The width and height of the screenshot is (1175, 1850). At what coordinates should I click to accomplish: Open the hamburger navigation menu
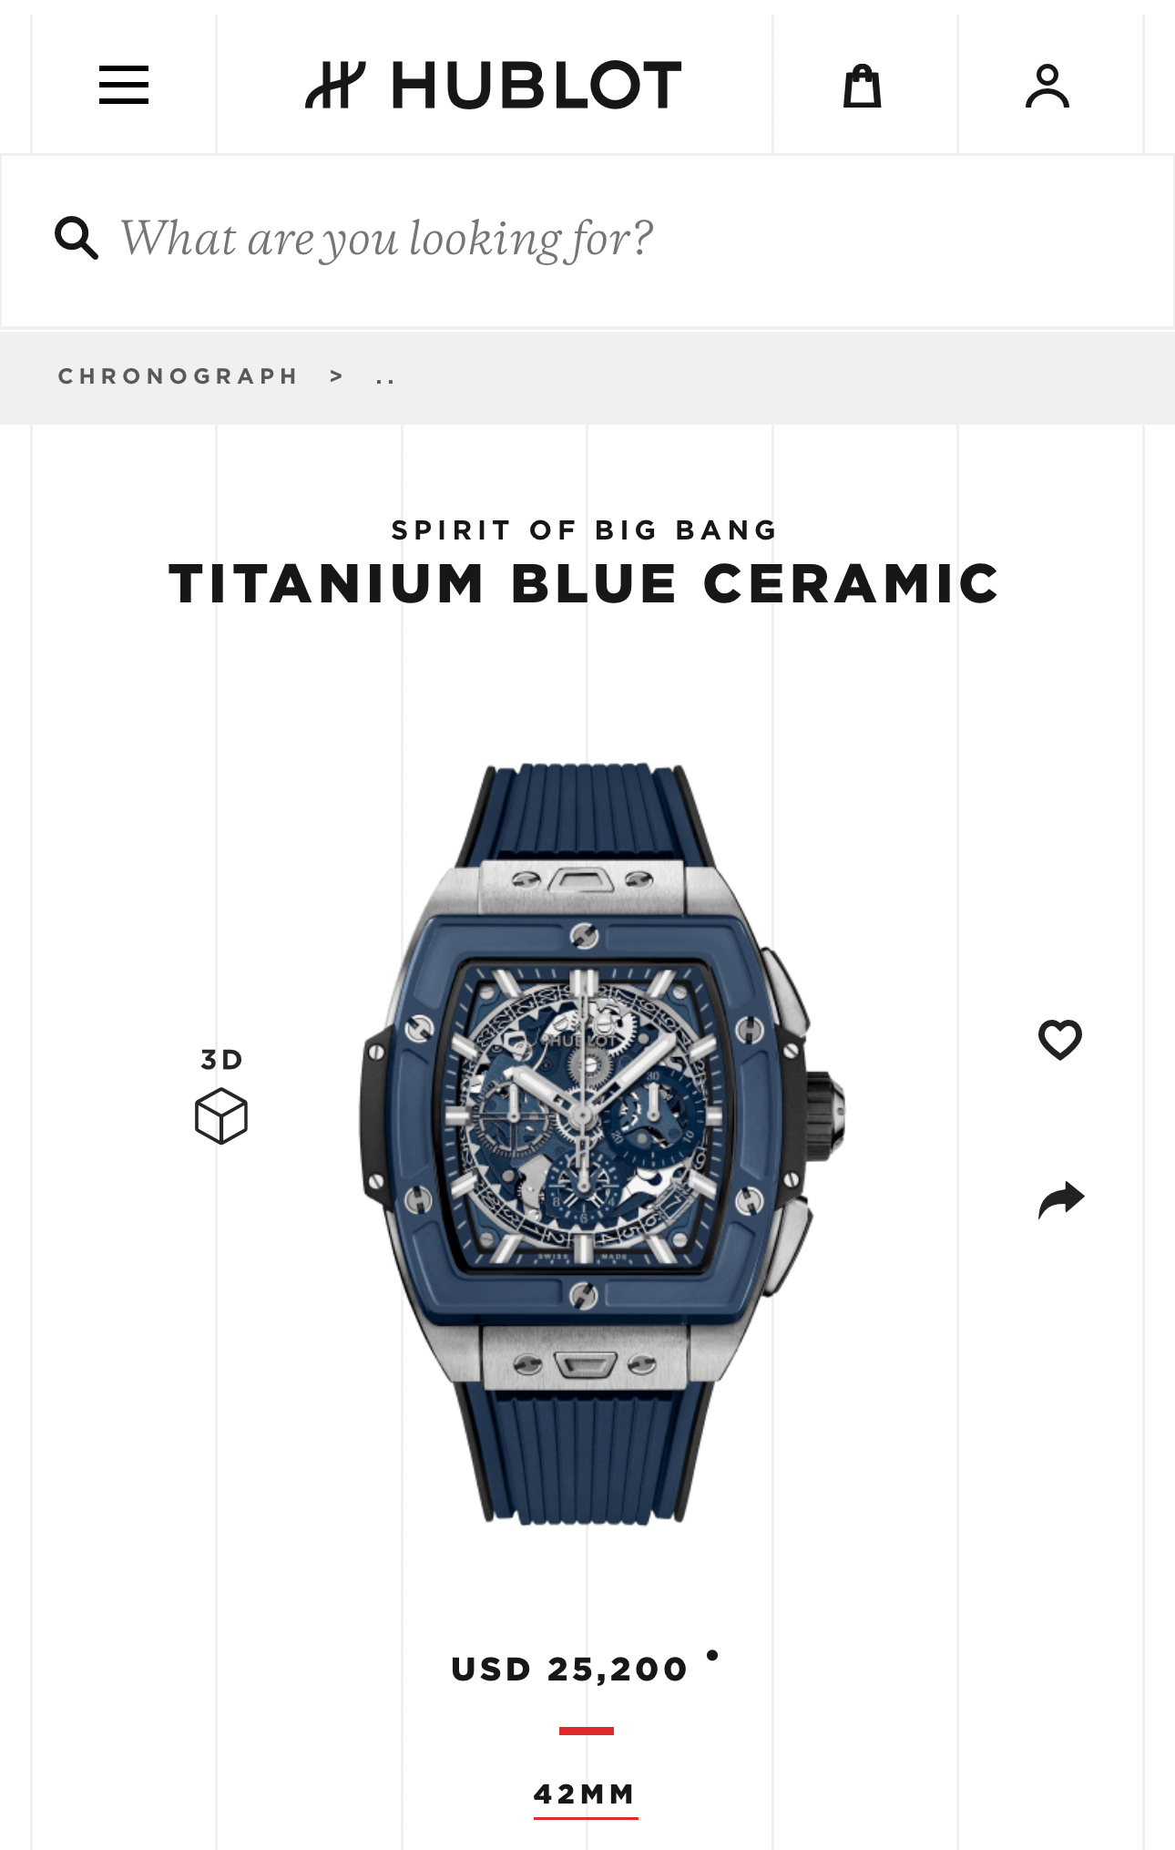pyautogui.click(x=124, y=85)
